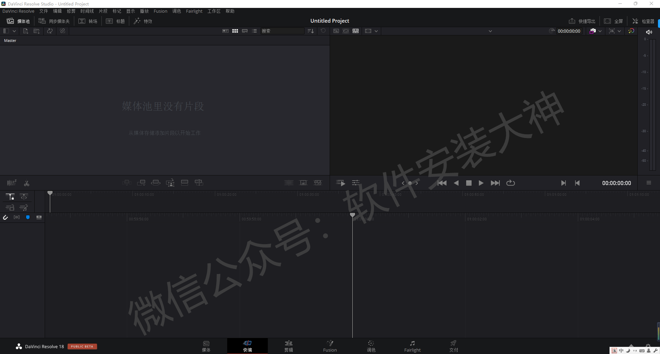Click the jog wheel dot control
This screenshot has width=660, height=354.
click(x=410, y=183)
